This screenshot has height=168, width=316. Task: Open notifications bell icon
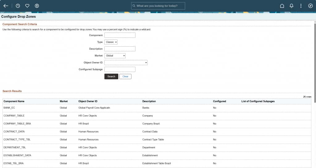(291, 6)
